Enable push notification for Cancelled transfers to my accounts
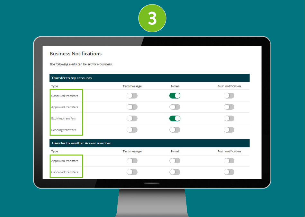This screenshot has height=217, width=305. (229, 96)
